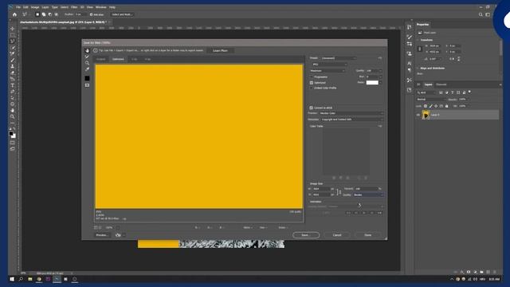Open Windows Start menu
The width and height of the screenshot is (510, 287).
point(12,279)
